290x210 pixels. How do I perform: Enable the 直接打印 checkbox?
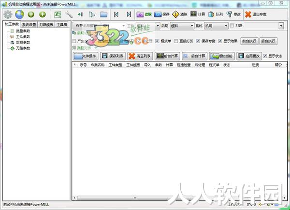(x=176, y=41)
